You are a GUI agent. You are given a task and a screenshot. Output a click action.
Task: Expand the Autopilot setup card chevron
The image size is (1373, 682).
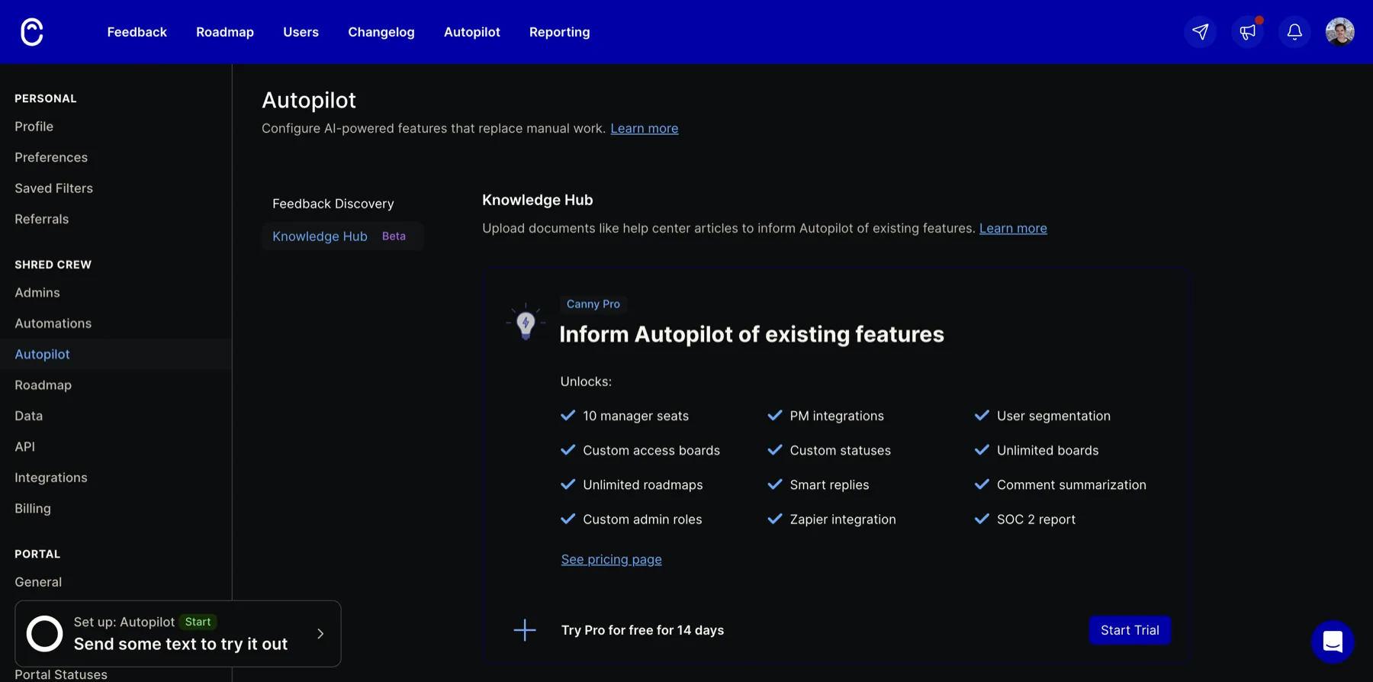coord(320,634)
